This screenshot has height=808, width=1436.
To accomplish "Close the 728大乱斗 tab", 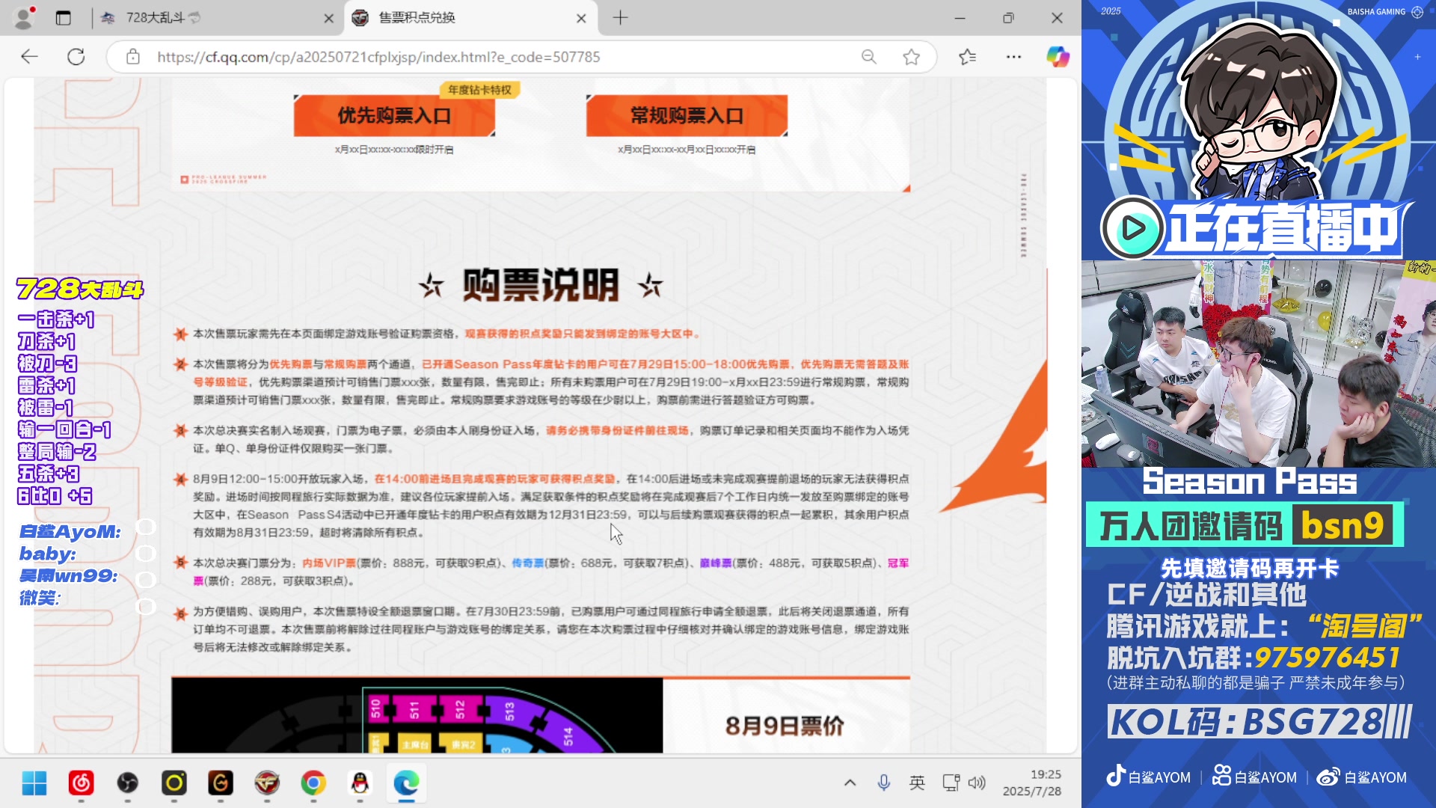I will click(x=328, y=18).
